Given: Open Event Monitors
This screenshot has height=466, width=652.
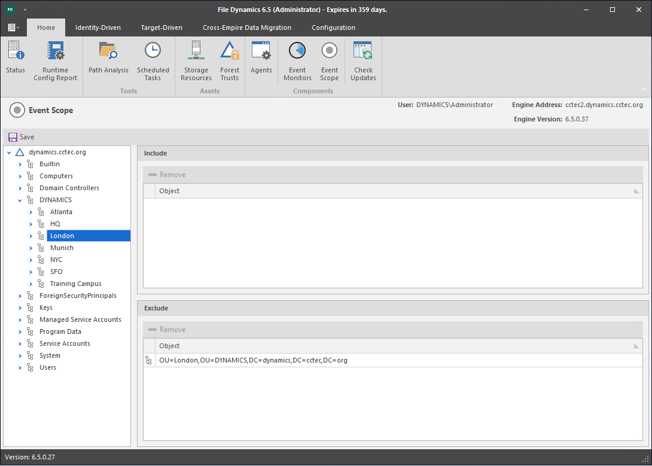Looking at the screenshot, I should point(297,59).
